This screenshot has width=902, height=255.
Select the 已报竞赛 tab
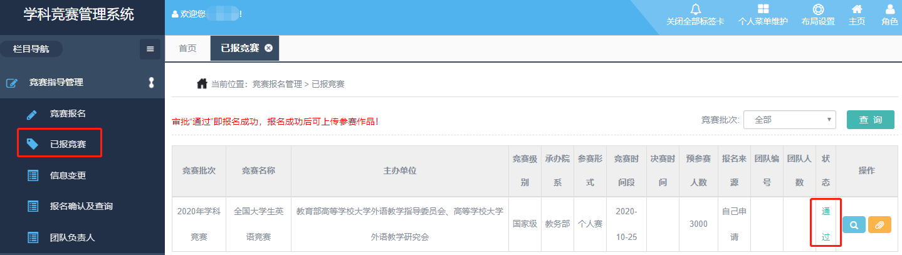coord(239,48)
